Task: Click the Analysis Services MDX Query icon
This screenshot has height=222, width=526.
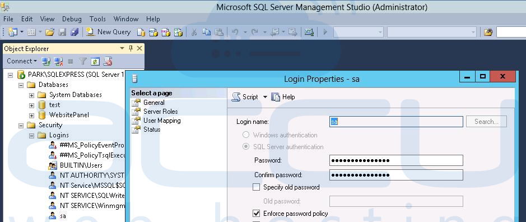Action: pos(153,33)
